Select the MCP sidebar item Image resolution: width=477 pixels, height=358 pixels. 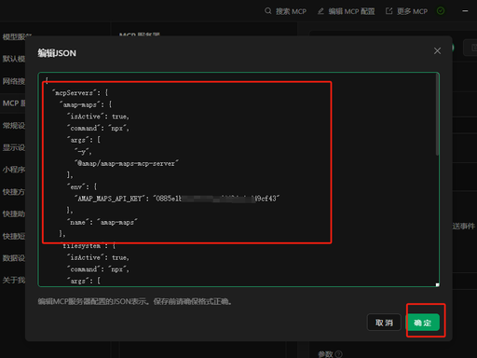click(13, 103)
